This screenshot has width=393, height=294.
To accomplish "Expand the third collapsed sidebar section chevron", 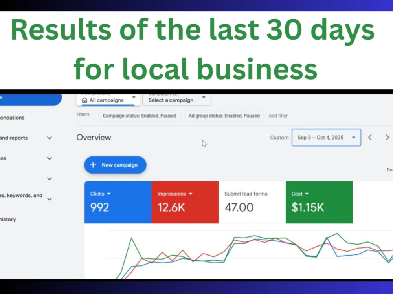I will pos(50,179).
